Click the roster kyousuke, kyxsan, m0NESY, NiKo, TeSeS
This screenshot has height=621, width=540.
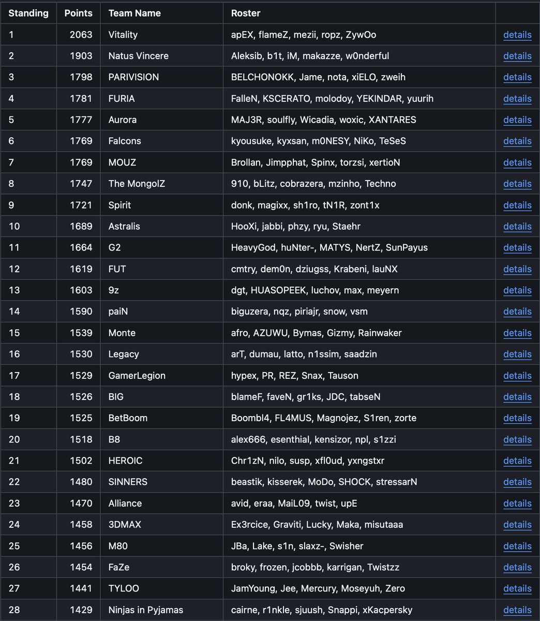(x=319, y=141)
